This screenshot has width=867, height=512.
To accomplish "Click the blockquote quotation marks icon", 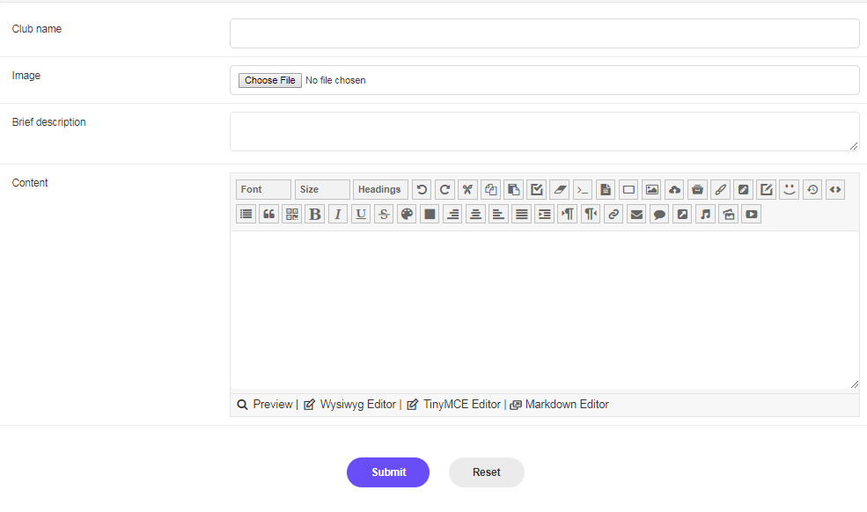I will pos(268,214).
